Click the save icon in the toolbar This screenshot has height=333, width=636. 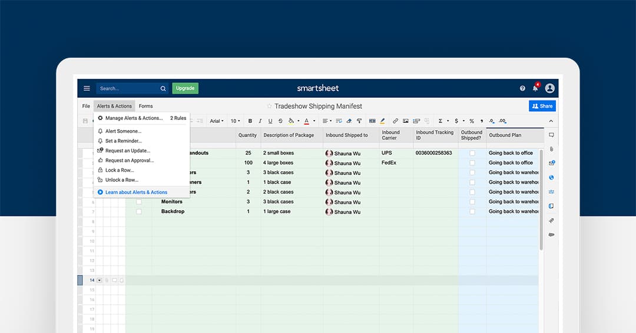[x=85, y=121]
